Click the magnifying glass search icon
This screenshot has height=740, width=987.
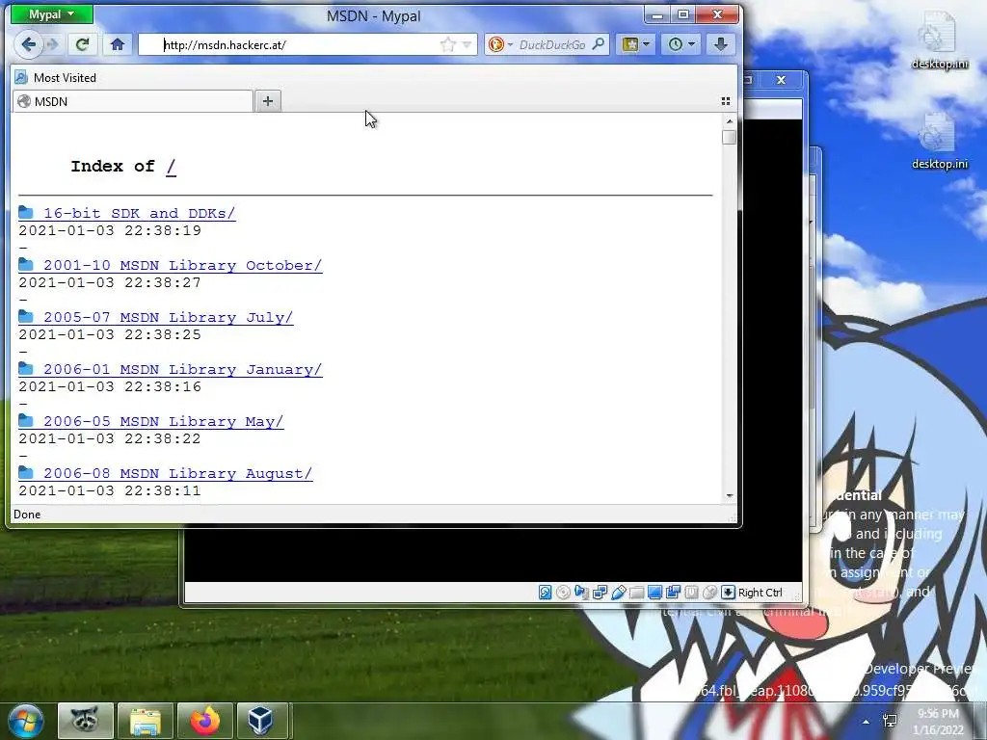[599, 44]
